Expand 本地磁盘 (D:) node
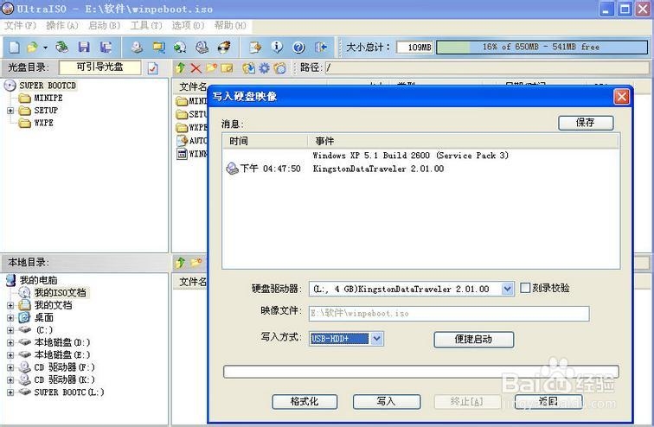Viewport: 654px width, 427px height. [10, 343]
